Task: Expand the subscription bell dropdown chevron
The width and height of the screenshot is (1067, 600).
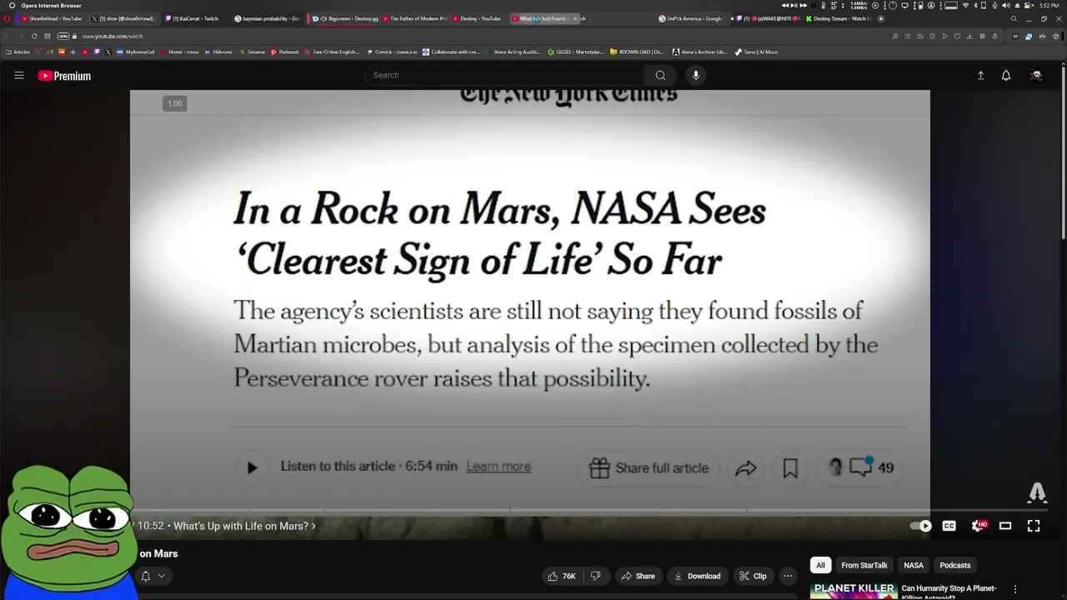Action: click(162, 576)
